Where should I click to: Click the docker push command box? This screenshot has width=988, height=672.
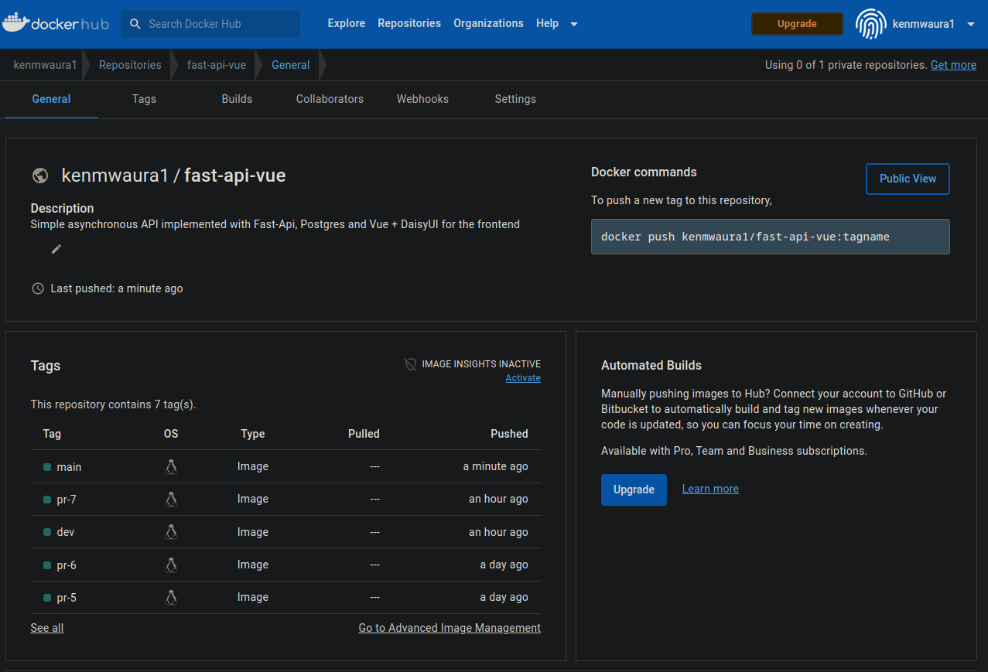pos(770,237)
